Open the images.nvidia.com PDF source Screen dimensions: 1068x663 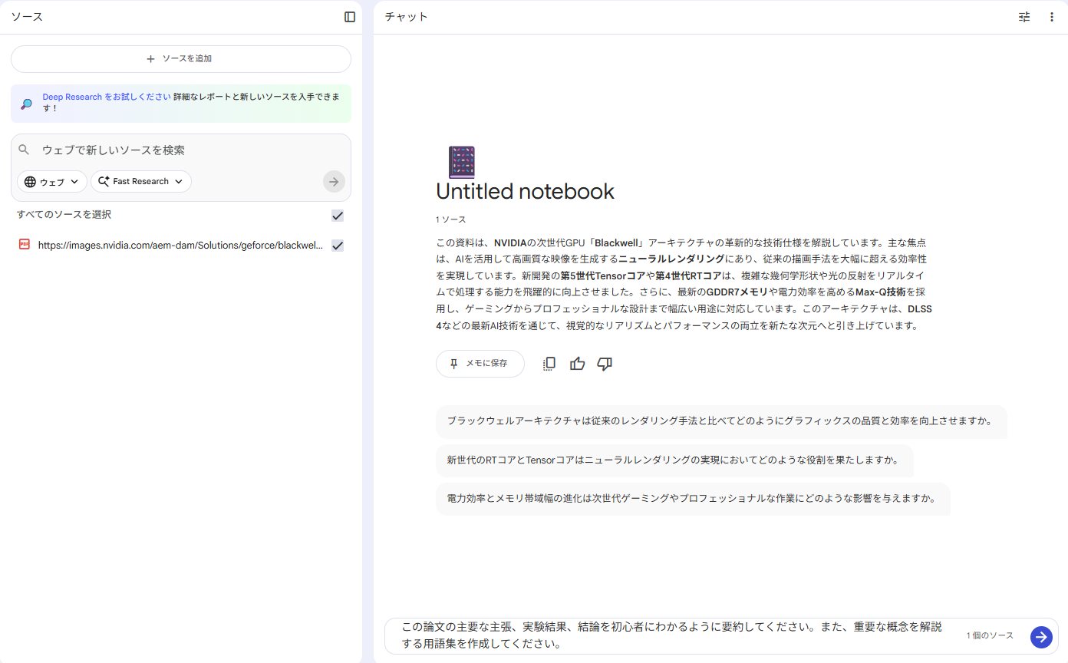coord(180,246)
